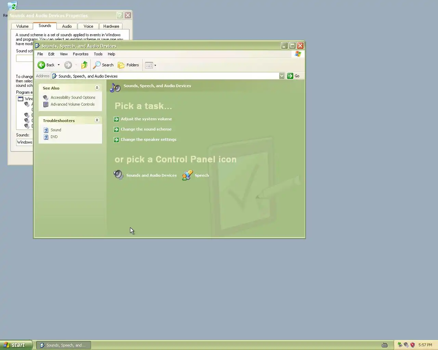
Task: Click the Safely Remove Hardware tray icon
Action: 400,345
